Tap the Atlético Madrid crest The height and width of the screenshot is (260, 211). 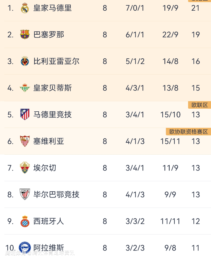25,115
